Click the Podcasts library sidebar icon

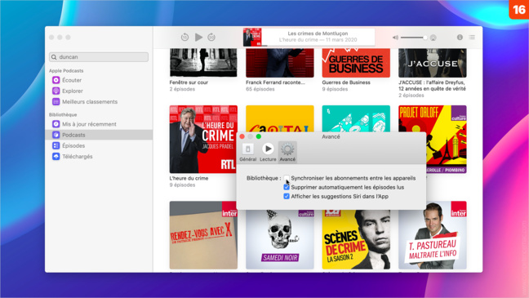coord(56,135)
